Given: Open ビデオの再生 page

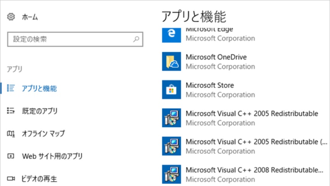Looking at the screenshot, I should click(39, 179).
